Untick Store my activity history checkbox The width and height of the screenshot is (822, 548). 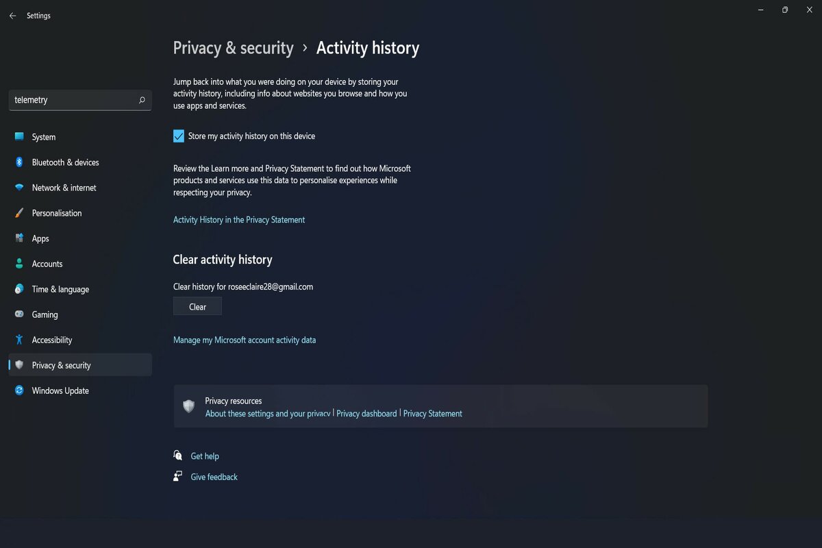click(x=179, y=136)
